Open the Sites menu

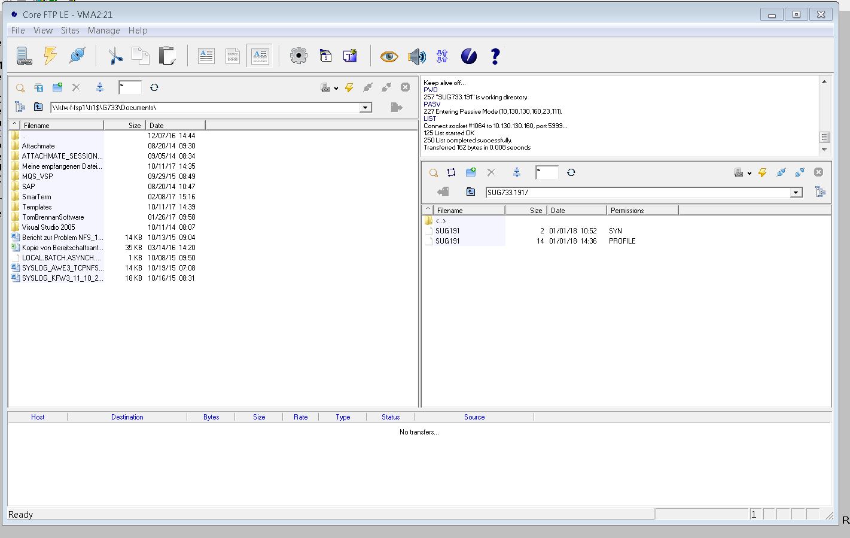pos(70,31)
